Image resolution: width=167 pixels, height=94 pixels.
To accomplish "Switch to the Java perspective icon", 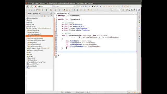I will 127,10.
